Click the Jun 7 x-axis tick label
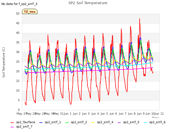This screenshot has height=132, width=176. (x=123, y=114)
